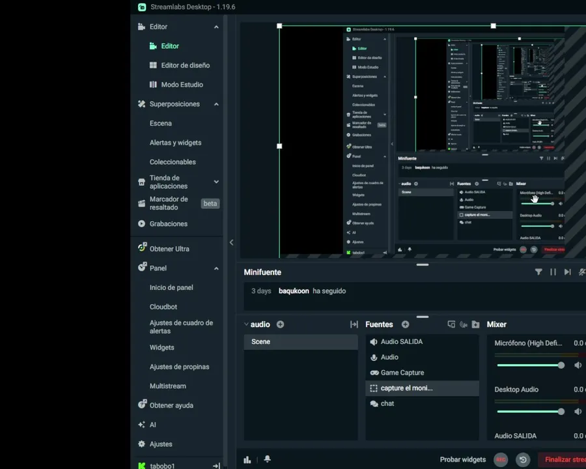This screenshot has height=469, width=586.
Task: Skip the current alert in Minifuente
Action: point(568,272)
